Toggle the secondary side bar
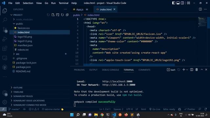This screenshot has height=118, width=210. pyautogui.click(x=182, y=3)
